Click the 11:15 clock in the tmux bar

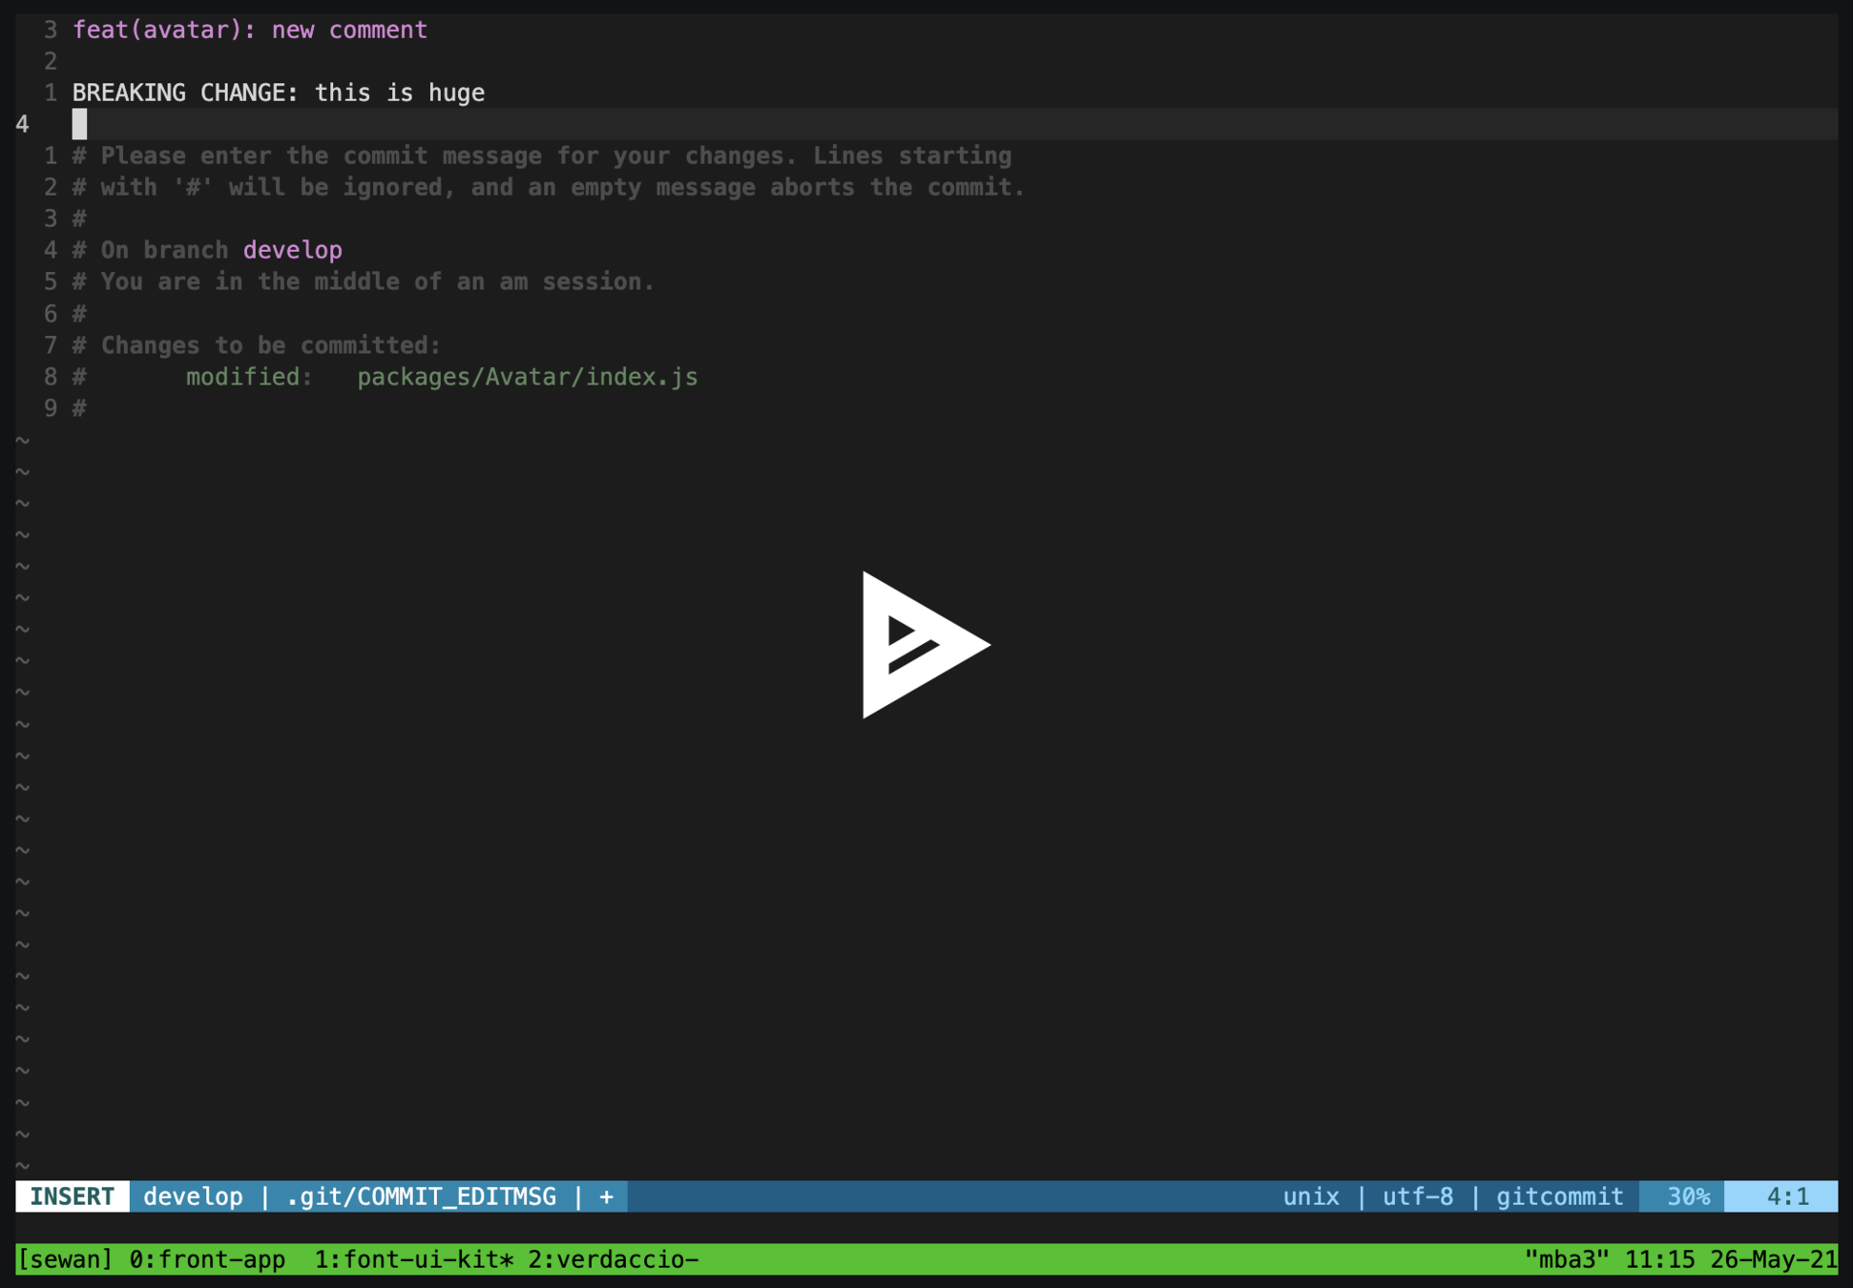point(1658,1259)
